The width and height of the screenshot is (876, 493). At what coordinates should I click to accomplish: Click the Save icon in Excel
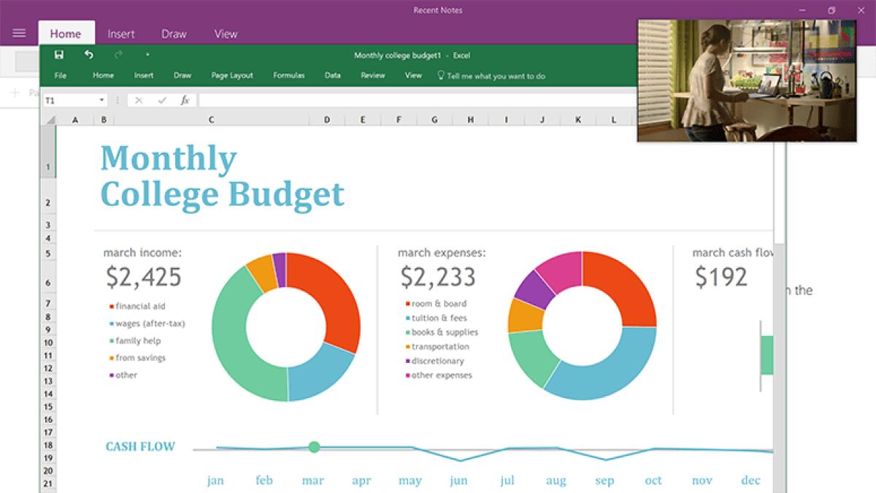[59, 55]
